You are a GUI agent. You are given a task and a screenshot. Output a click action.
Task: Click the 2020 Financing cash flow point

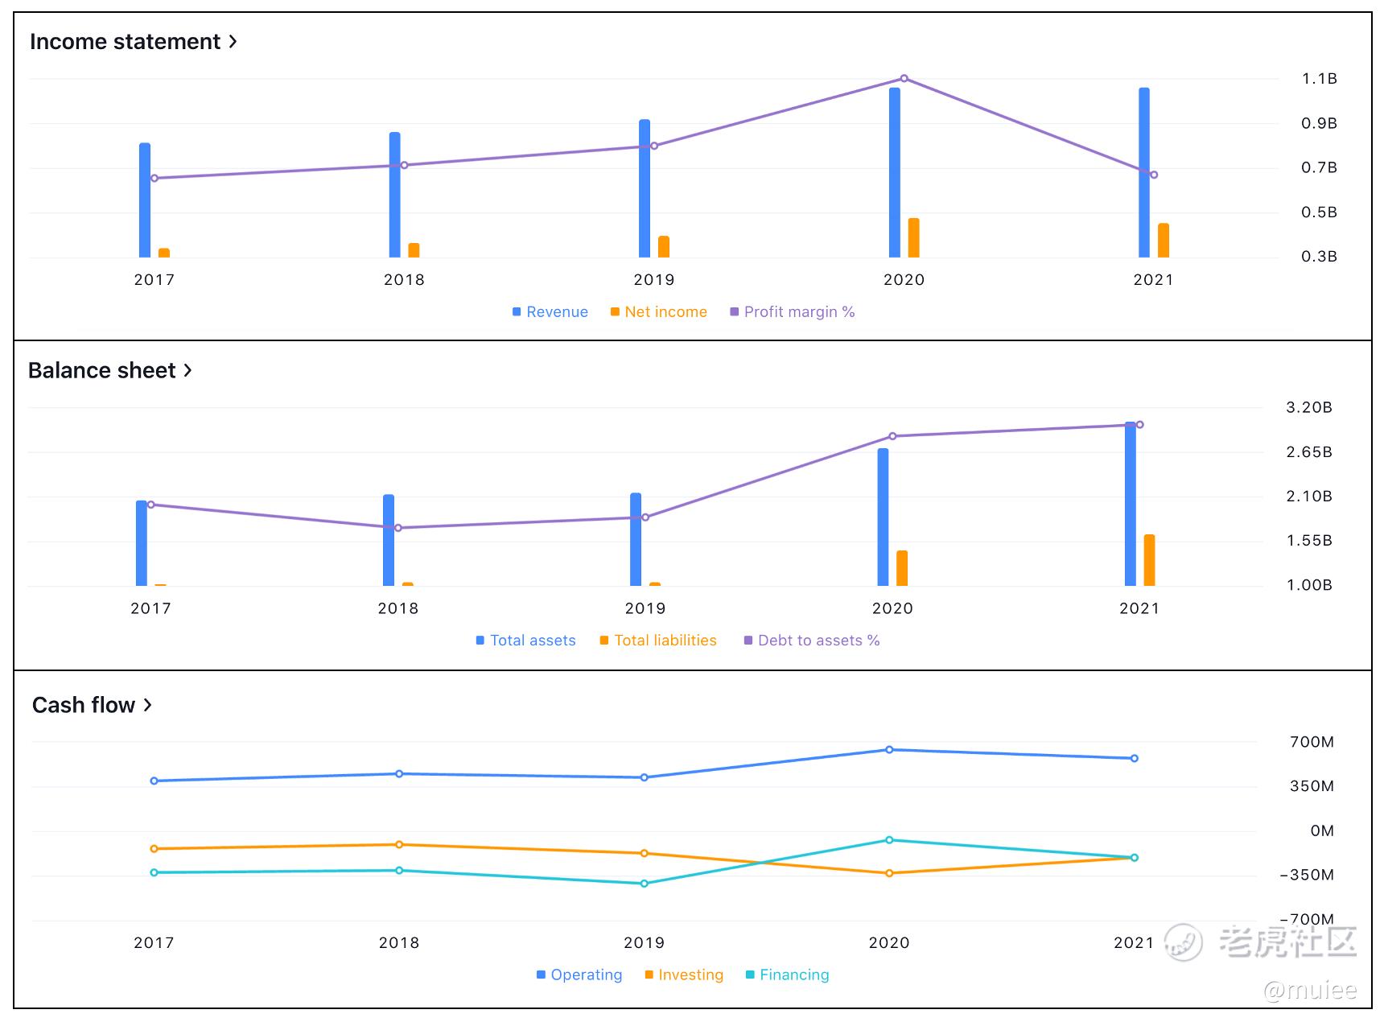tap(889, 840)
